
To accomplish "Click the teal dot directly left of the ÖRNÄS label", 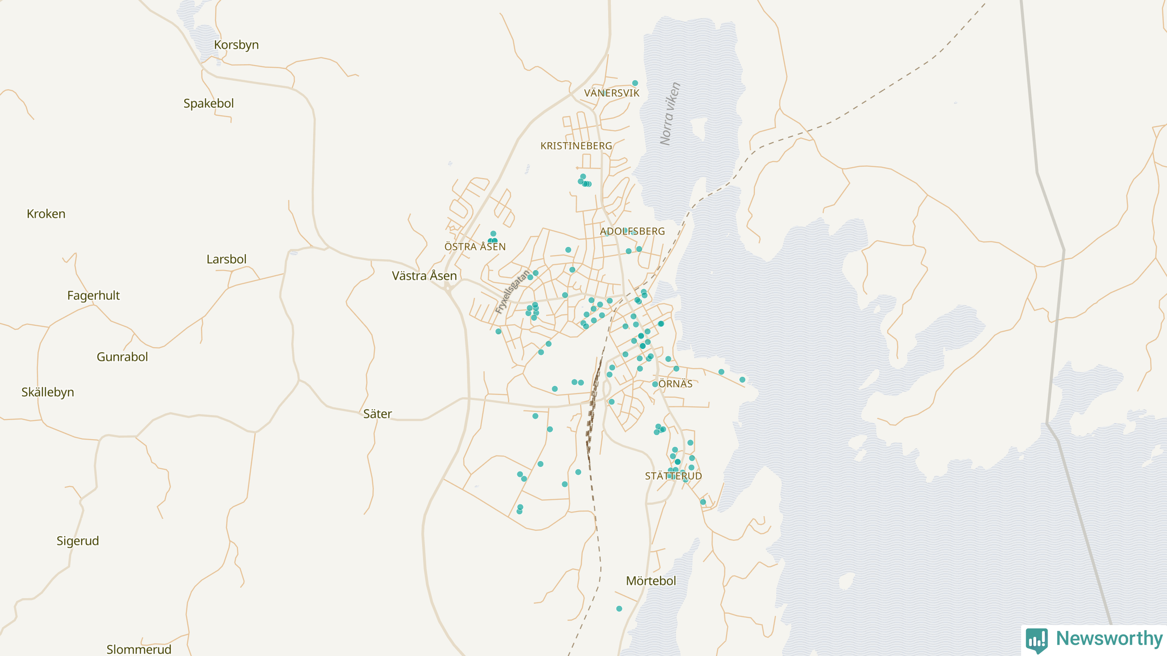I will [655, 384].
